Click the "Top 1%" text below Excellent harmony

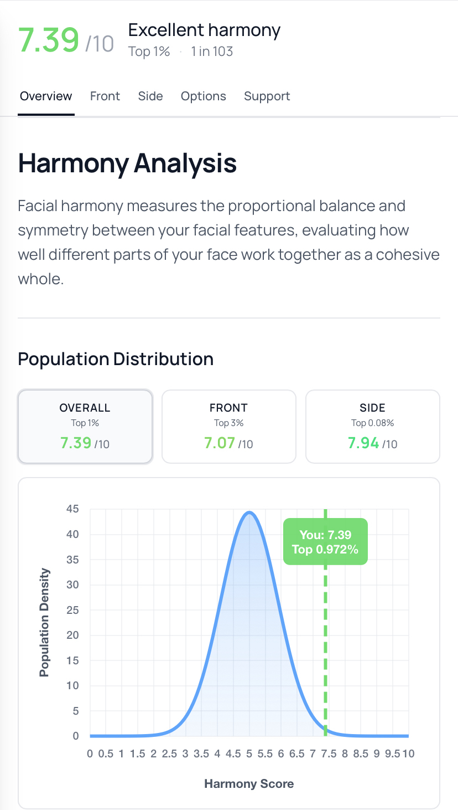149,52
